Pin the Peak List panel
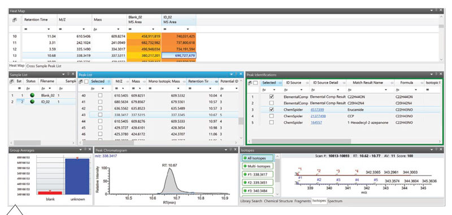 click(236, 74)
